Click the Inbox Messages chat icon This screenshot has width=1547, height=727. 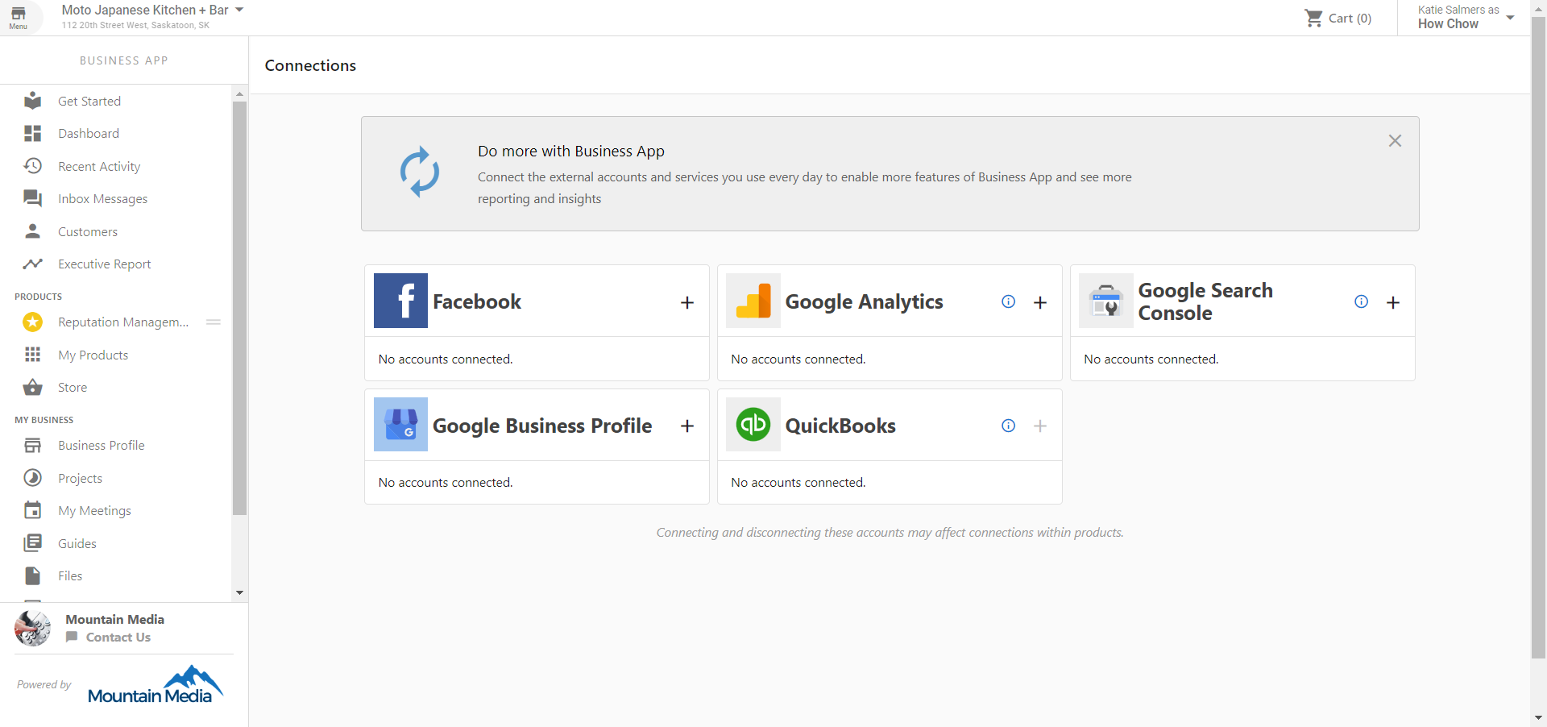click(32, 198)
